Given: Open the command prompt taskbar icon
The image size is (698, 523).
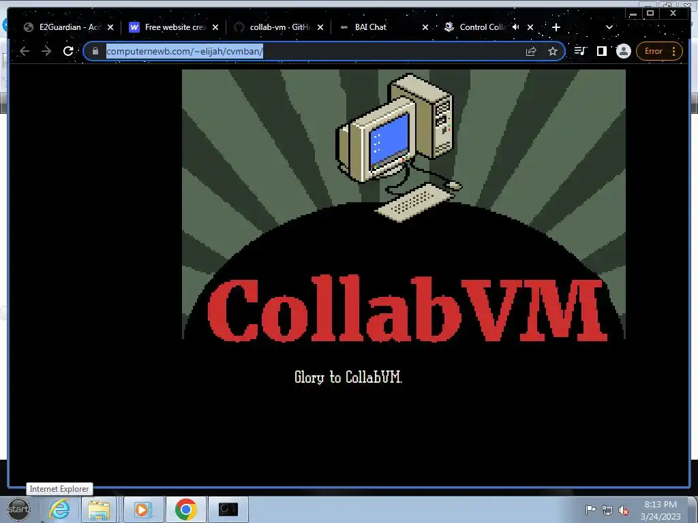Looking at the screenshot, I should (x=228, y=509).
